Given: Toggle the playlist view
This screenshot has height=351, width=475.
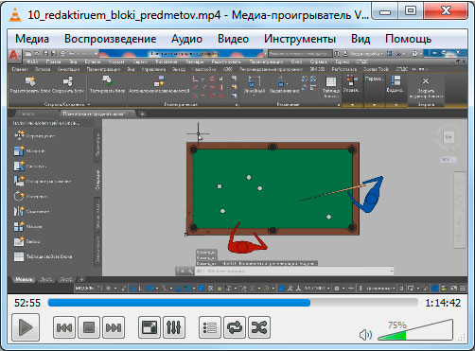Looking at the screenshot, I should coord(210,327).
